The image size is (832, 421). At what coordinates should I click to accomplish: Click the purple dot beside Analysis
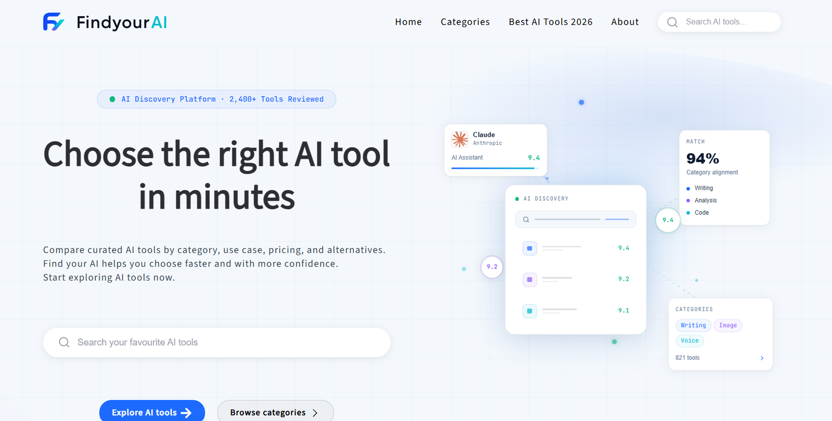pos(688,201)
